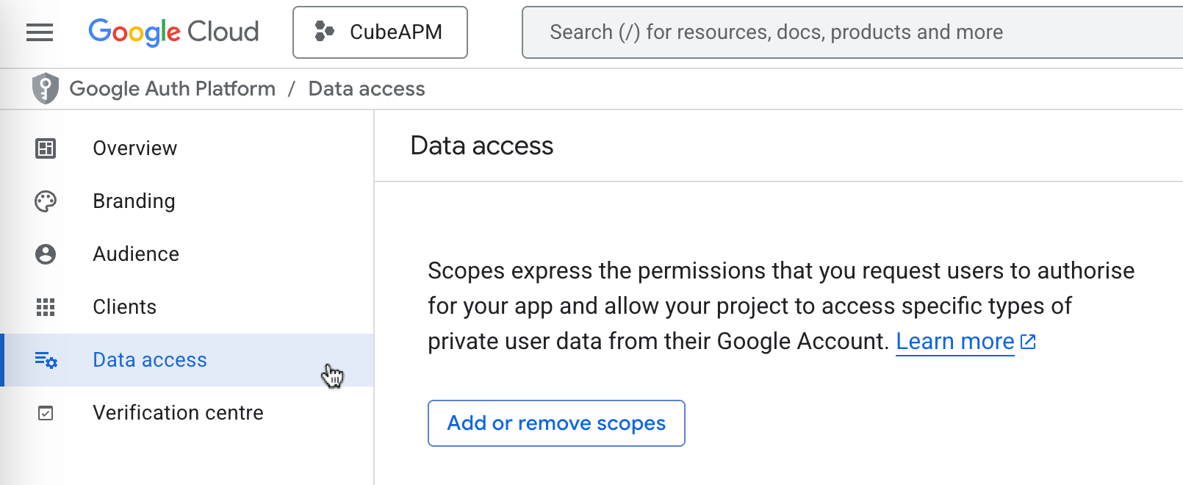The image size is (1183, 485).
Task: Click the Google Cloud logo
Action: [173, 32]
